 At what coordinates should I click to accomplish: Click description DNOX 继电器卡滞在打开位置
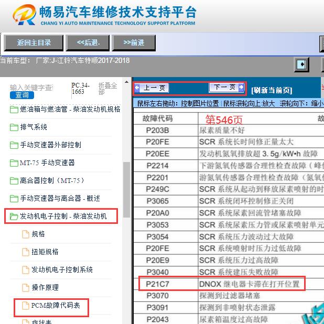coord(249,284)
